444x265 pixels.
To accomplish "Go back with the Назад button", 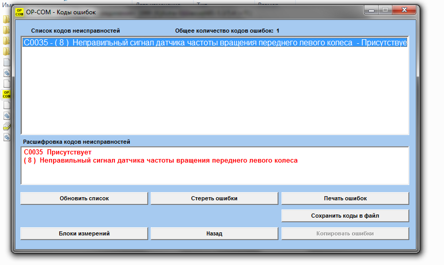I will click(215, 233).
